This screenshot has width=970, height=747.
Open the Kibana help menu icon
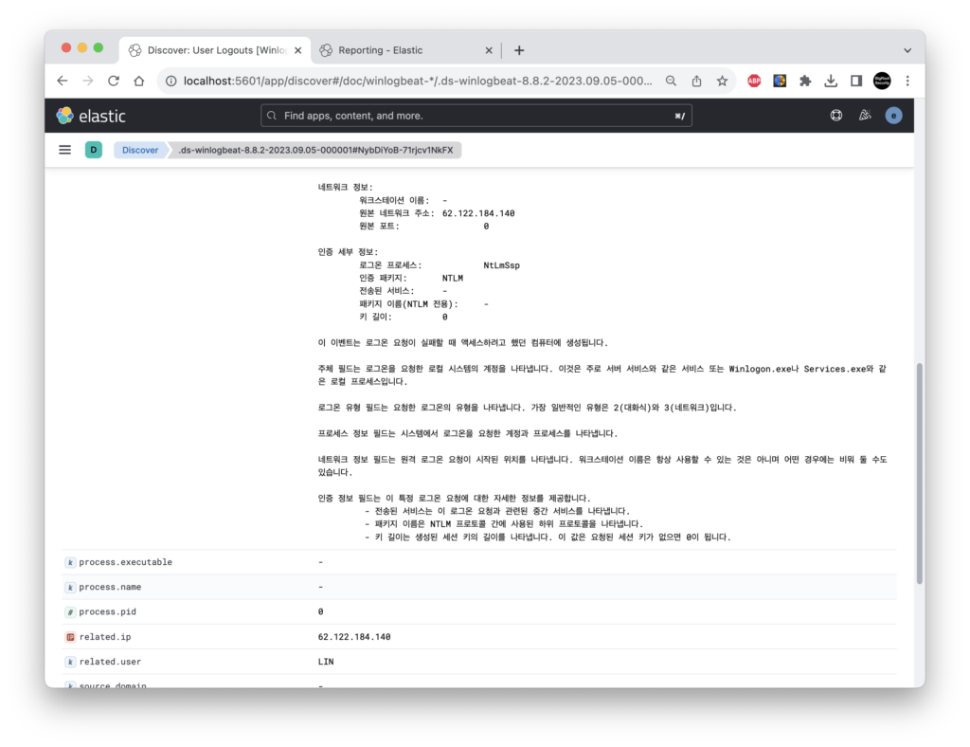point(835,116)
